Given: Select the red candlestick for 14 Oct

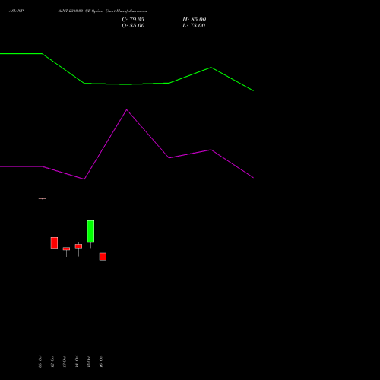Looking at the screenshot, I should [x=78, y=246].
